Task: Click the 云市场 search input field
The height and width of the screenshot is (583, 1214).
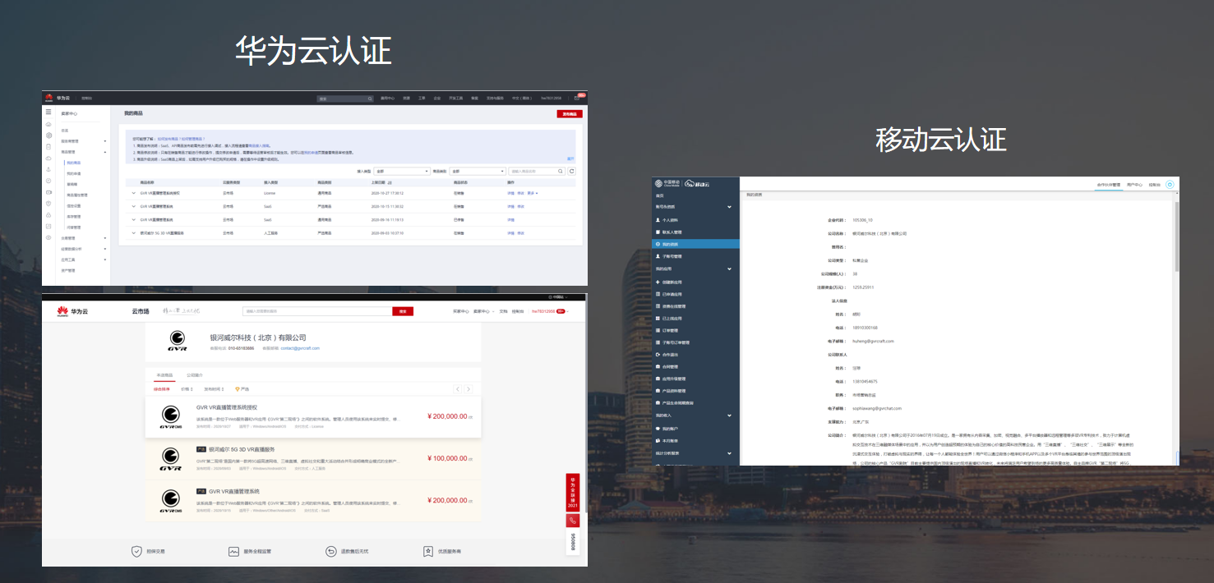Action: coord(317,311)
